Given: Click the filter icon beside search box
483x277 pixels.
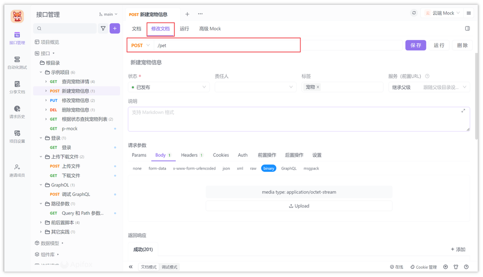Looking at the screenshot, I should coord(103,28).
